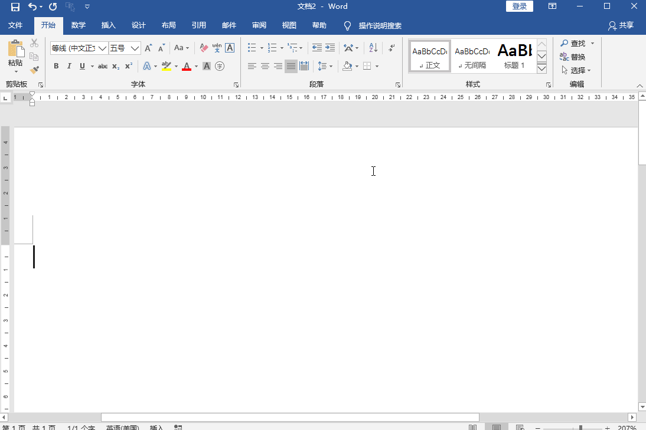Click the Redo/Repeat arrow icon
The height and width of the screenshot is (430, 646).
coord(53,6)
